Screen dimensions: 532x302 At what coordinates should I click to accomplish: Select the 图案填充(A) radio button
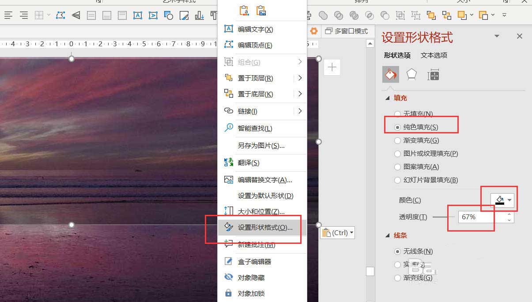[397, 167]
